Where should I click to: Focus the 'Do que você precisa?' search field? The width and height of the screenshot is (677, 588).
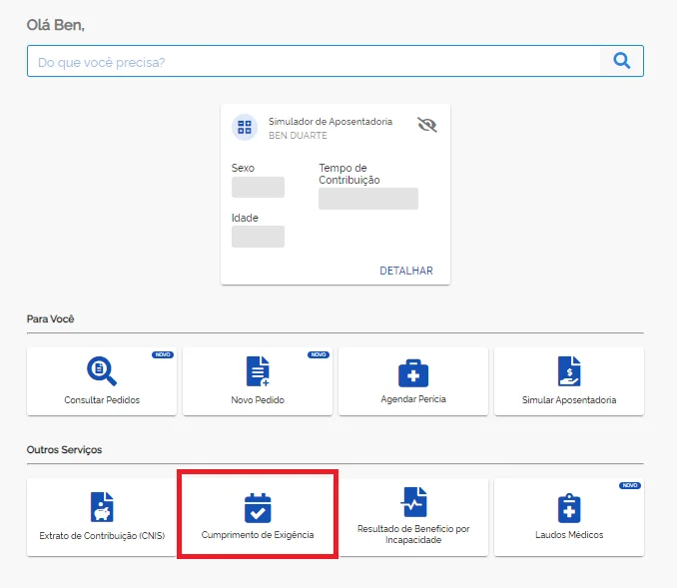point(314,61)
